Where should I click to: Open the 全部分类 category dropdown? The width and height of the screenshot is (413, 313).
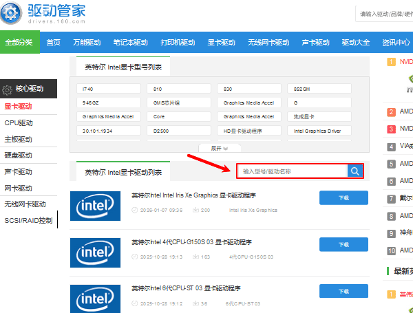click(x=19, y=42)
